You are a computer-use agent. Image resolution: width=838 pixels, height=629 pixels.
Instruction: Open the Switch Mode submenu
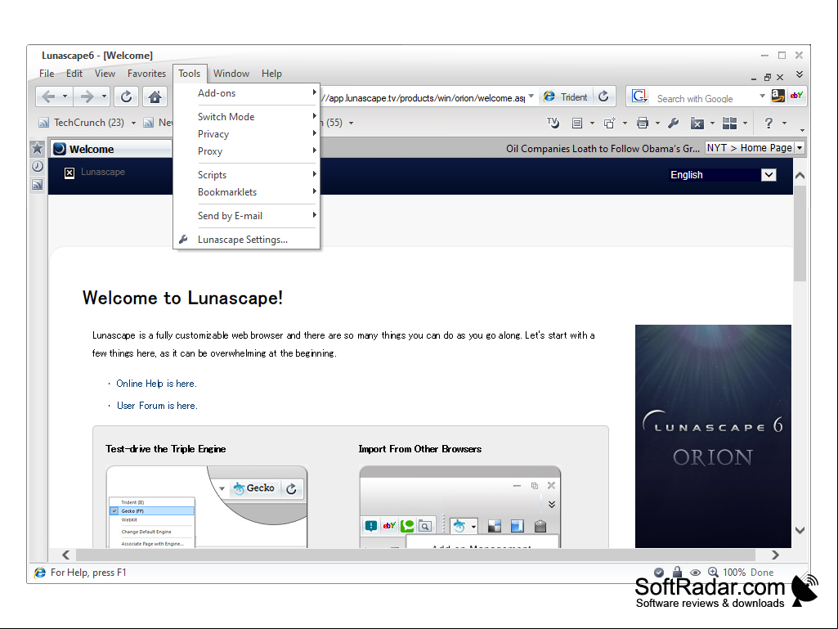point(246,117)
